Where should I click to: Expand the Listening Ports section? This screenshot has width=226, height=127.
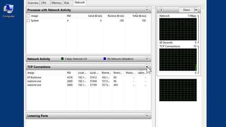[x=147, y=116]
